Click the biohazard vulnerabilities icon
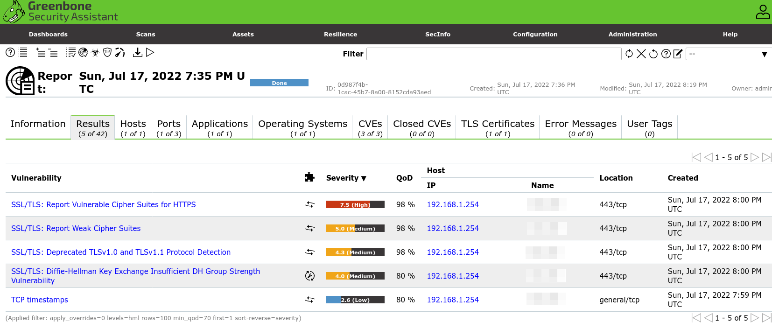772x329 pixels. pyautogui.click(x=95, y=53)
